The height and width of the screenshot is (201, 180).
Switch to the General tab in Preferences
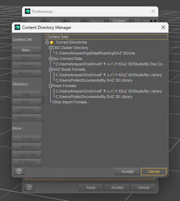click(34, 20)
